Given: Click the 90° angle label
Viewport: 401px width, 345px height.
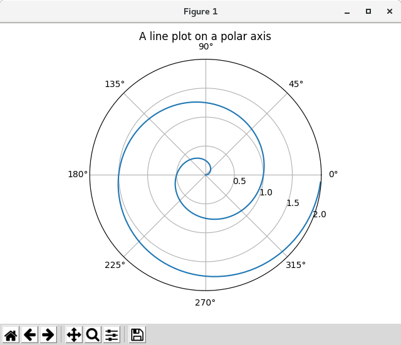Looking at the screenshot, I should [206, 47].
